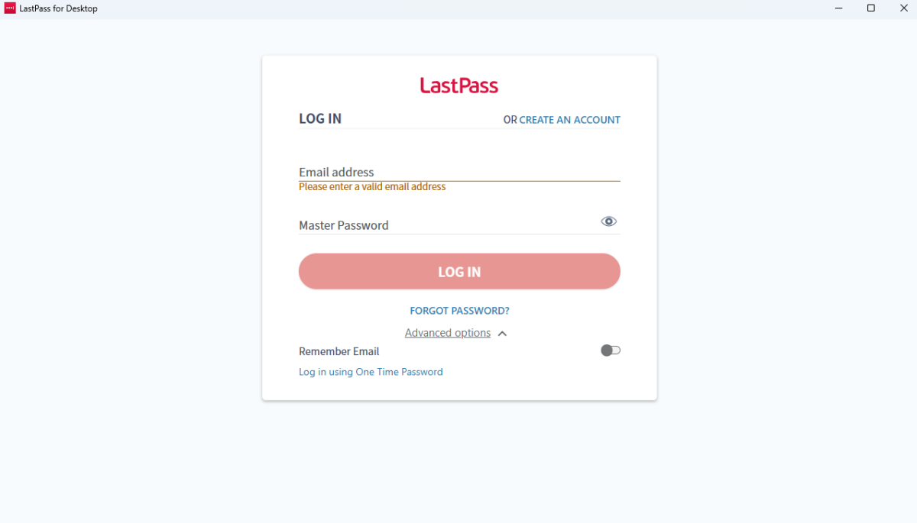The image size is (917, 523).
Task: Click the CREATE AN ACCOUNT link
Action: [569, 120]
